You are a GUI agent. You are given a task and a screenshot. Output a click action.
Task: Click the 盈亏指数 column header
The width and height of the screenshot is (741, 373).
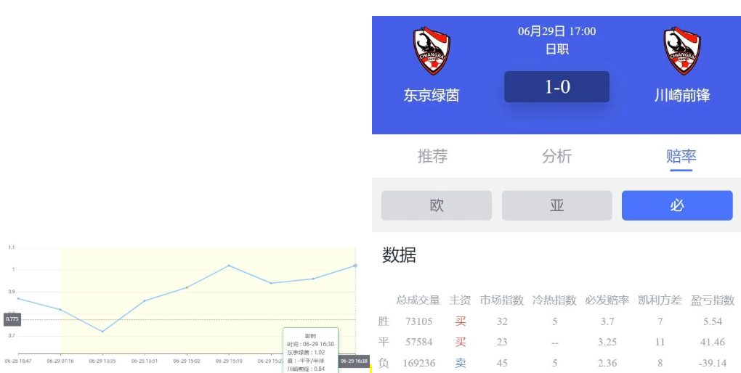(713, 300)
